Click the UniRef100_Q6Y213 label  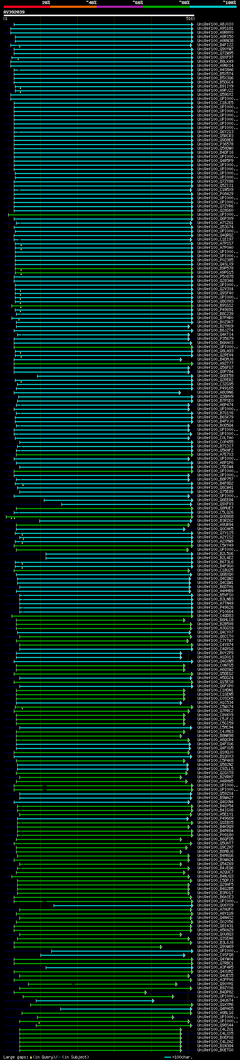tap(215, 132)
